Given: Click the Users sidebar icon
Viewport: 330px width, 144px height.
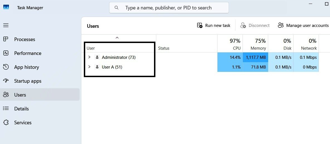Looking at the screenshot, I should (6, 95).
